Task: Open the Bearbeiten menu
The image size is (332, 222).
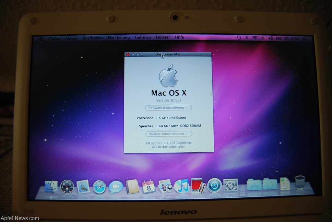Action: (93, 38)
